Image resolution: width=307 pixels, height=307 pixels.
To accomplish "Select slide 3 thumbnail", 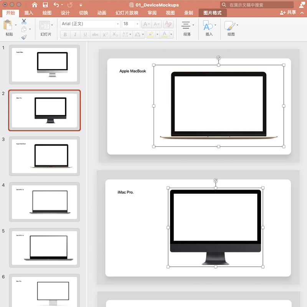I will pos(45,156).
